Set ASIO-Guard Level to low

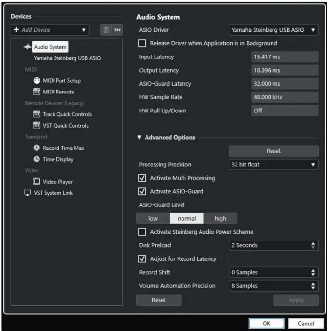(153, 218)
